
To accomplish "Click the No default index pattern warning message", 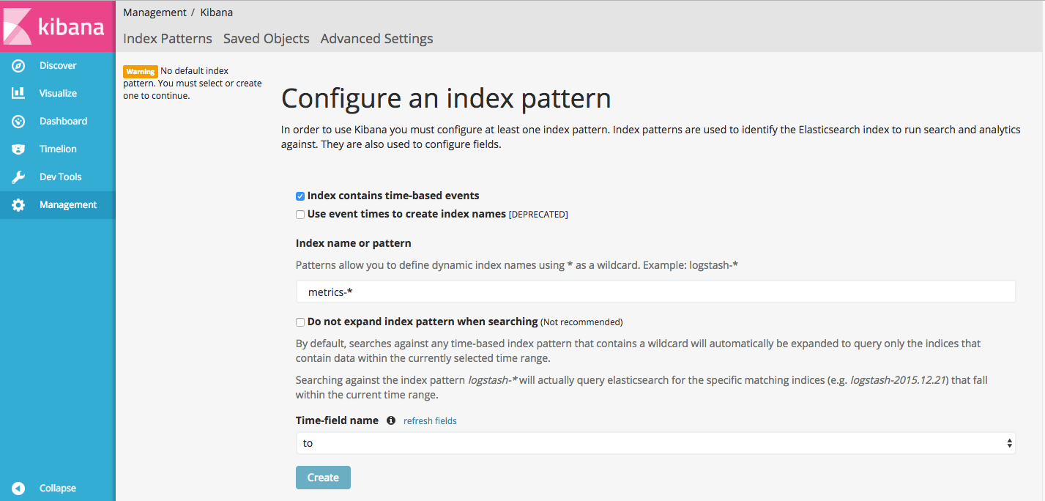I will tap(193, 83).
